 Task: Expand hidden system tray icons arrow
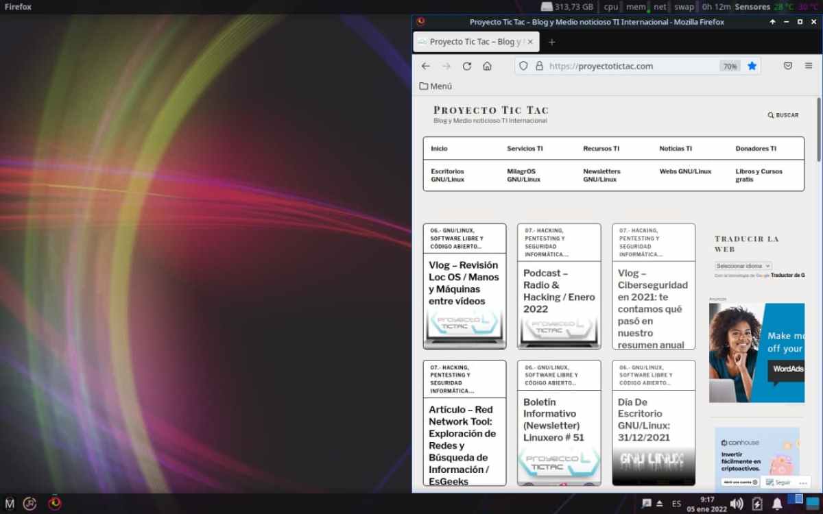(660, 504)
